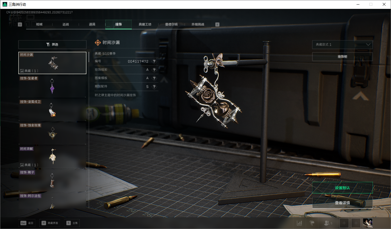
Task: Click the Esc 返回 button
Action: (27, 223)
